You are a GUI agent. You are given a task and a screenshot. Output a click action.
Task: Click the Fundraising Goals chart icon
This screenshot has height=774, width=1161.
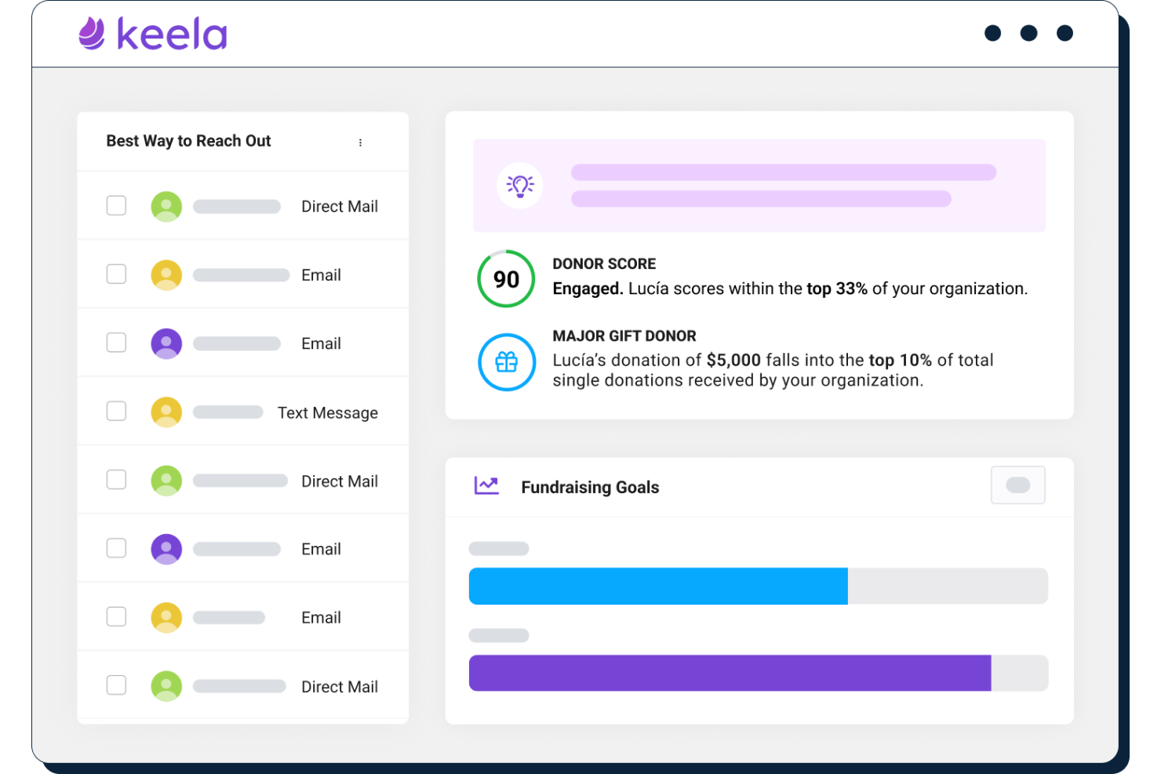coord(486,486)
